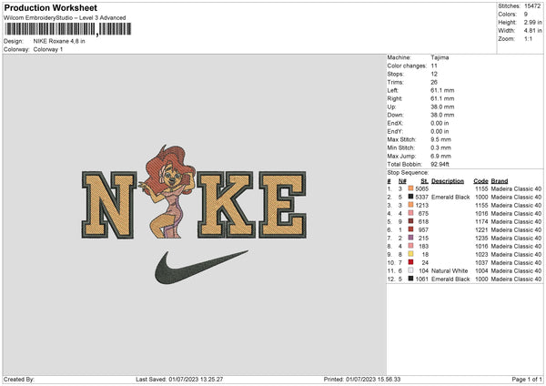Select the design name "NIKE Roxane 4,8 in"
This screenshot has height=386, width=546.
click(x=59, y=41)
